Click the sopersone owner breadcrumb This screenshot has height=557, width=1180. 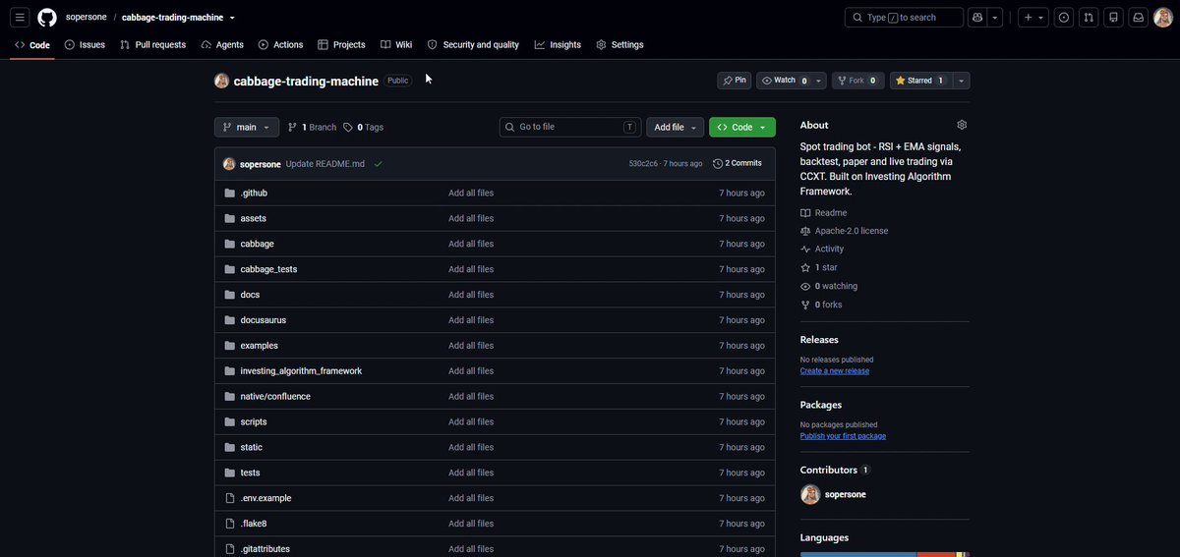point(87,18)
